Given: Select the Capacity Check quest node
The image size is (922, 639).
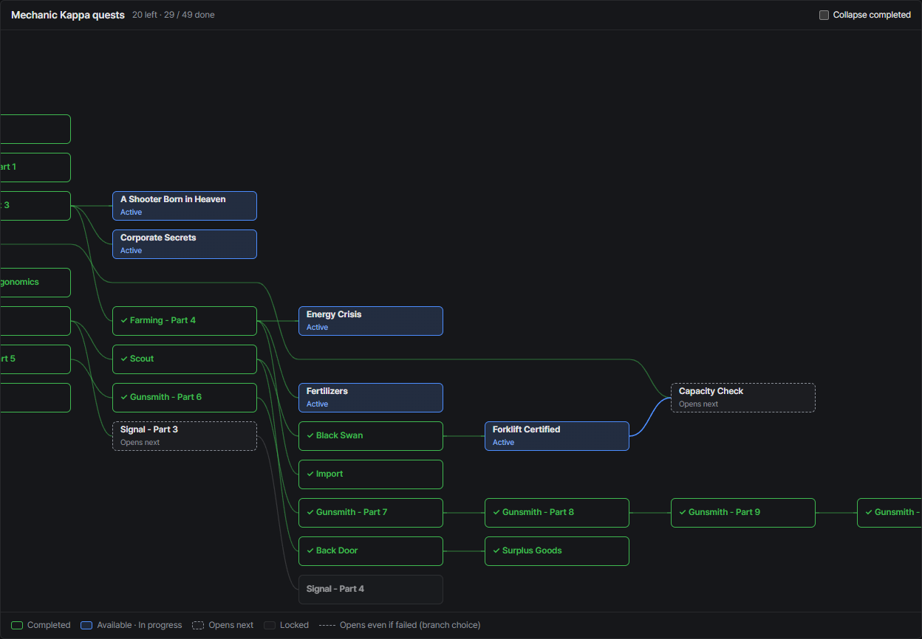Looking at the screenshot, I should [x=743, y=398].
